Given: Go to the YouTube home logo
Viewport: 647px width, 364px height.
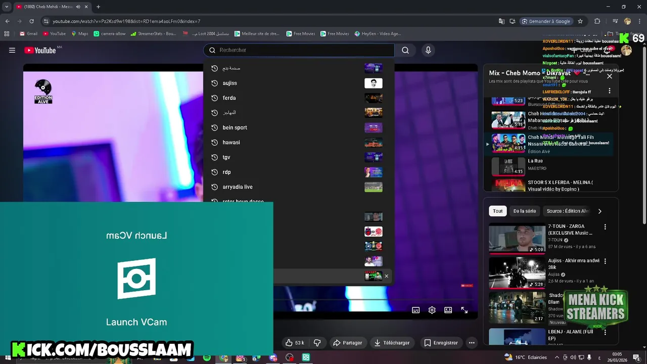Looking at the screenshot, I should tap(40, 50).
